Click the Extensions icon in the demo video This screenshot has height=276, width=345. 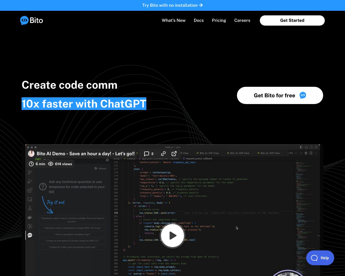[x=30, y=190]
